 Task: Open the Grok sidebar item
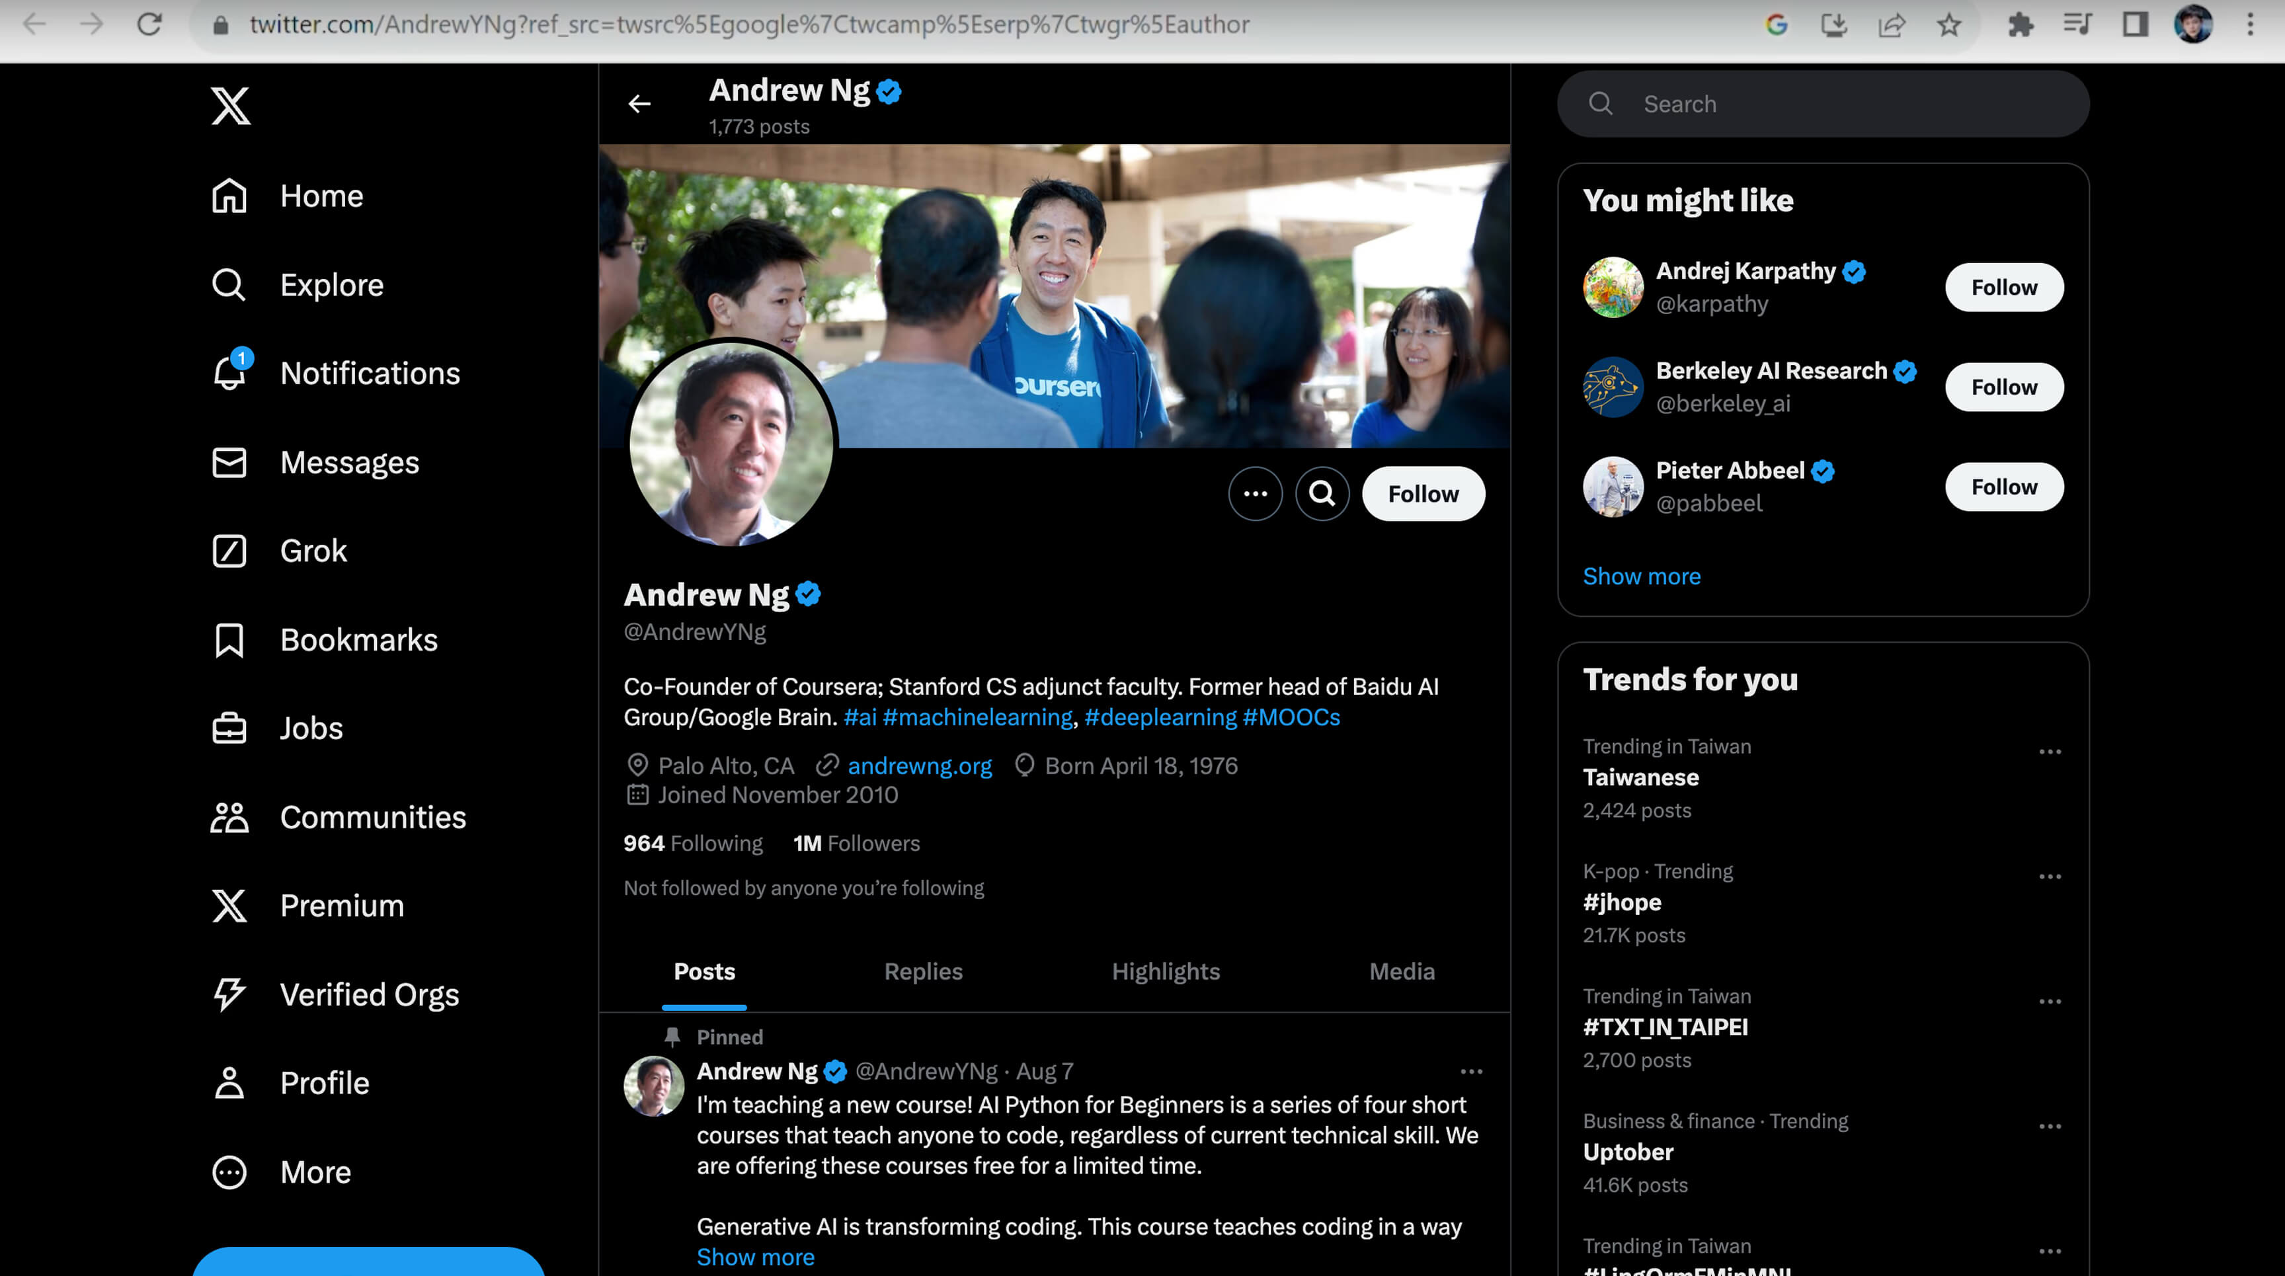(x=313, y=551)
